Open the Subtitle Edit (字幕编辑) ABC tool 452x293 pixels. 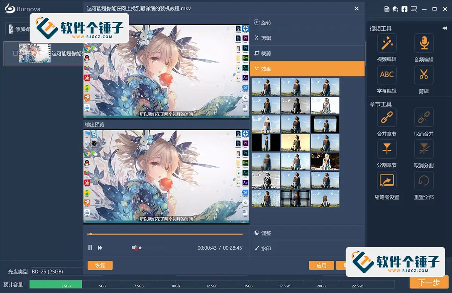[386, 75]
